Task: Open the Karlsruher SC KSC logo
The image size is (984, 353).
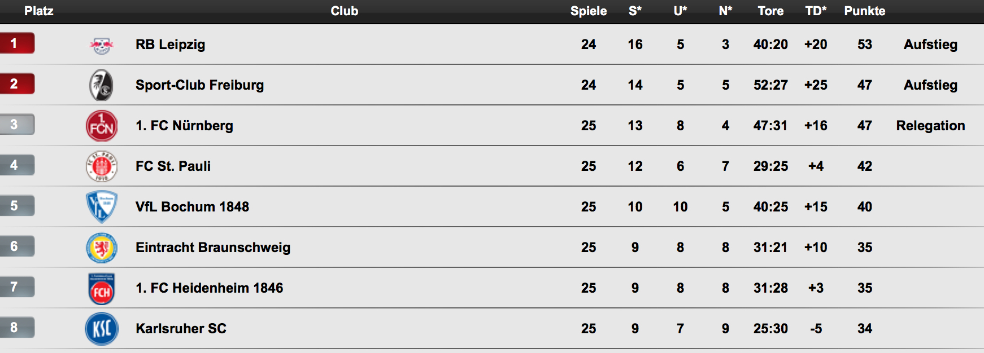Action: point(102,329)
